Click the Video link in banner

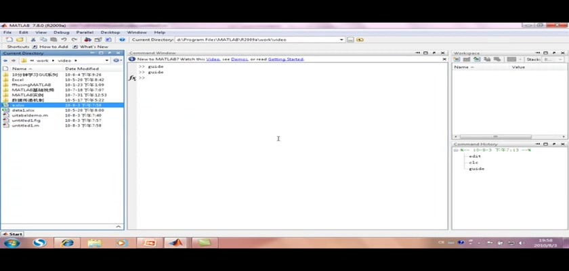coord(213,59)
